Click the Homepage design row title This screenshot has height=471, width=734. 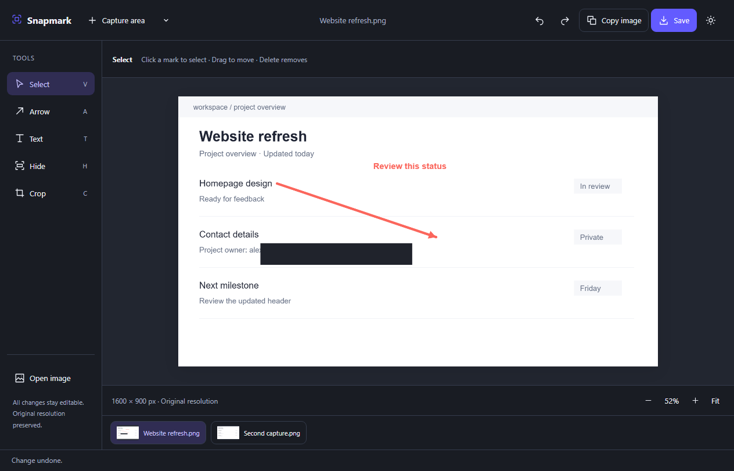click(x=236, y=183)
